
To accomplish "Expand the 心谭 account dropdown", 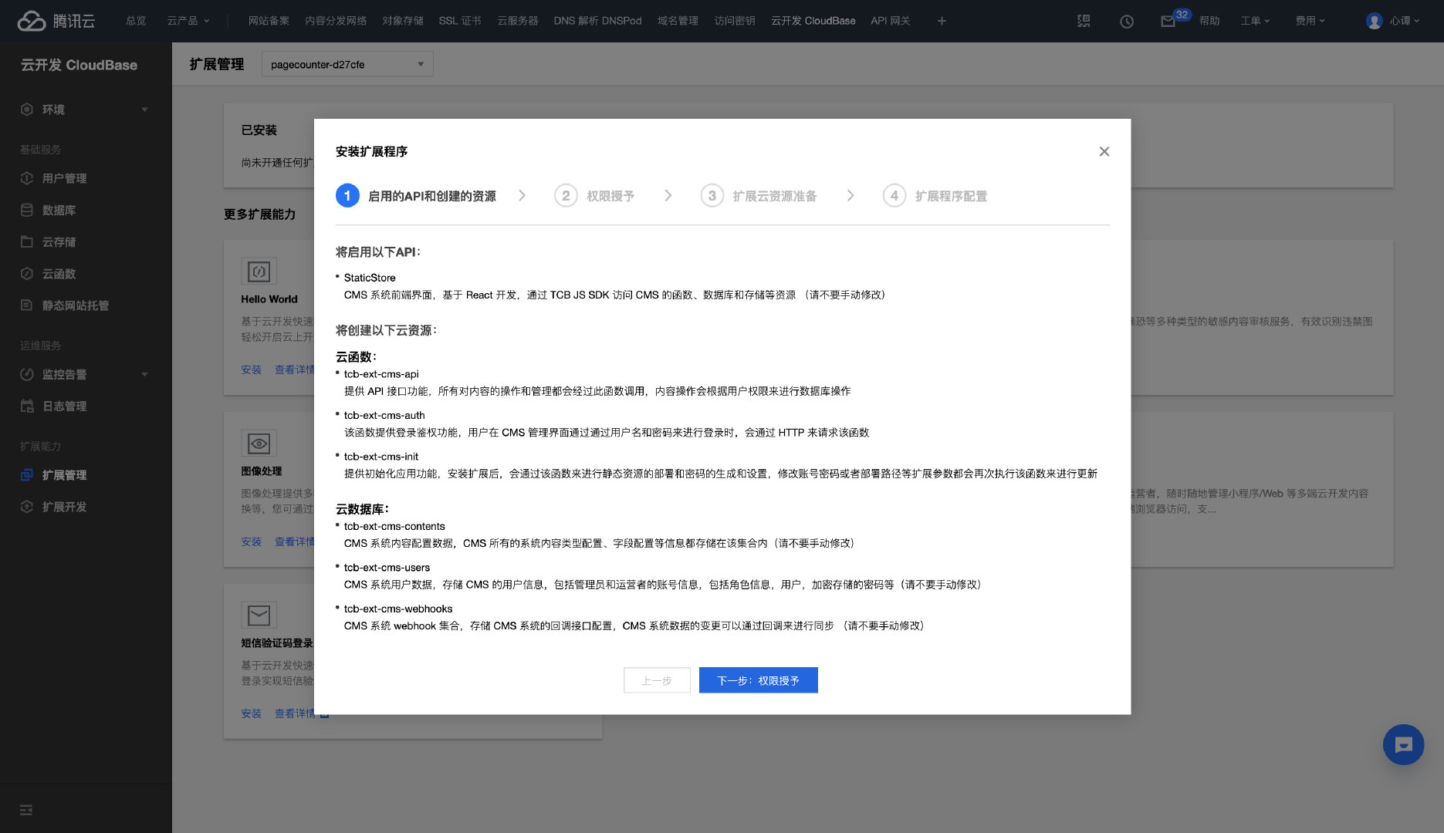I will tap(1405, 21).
